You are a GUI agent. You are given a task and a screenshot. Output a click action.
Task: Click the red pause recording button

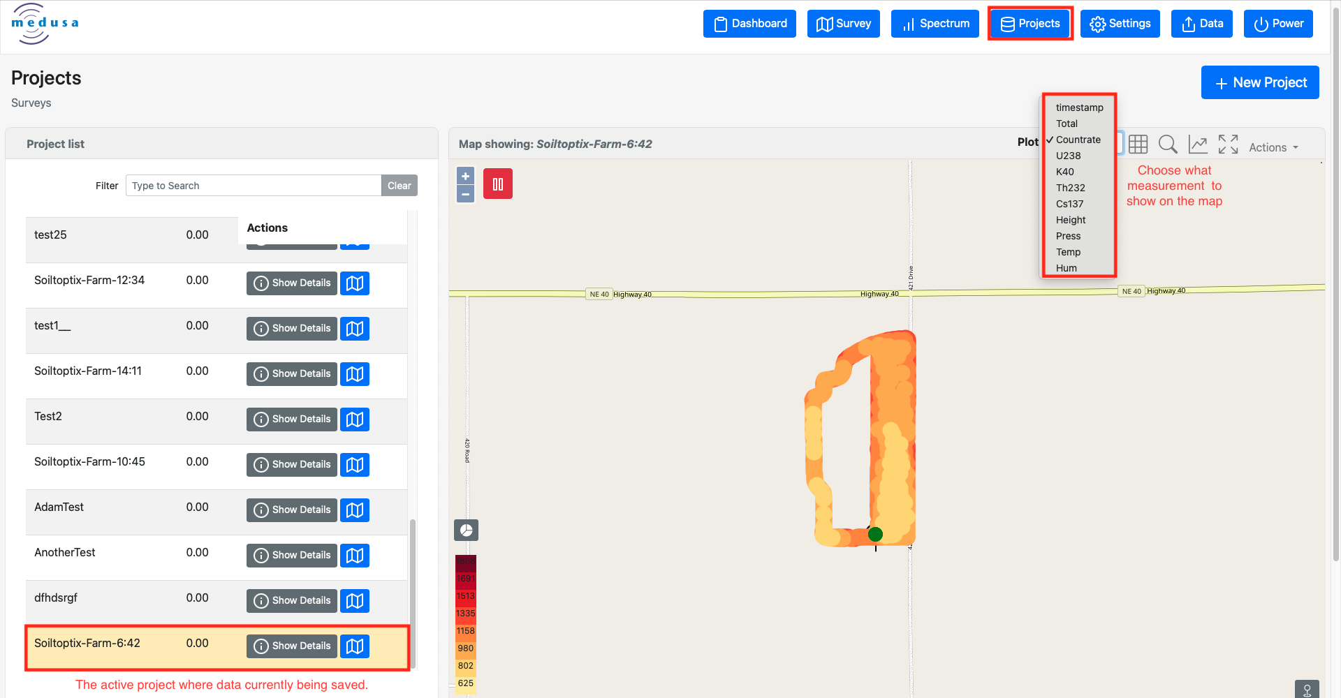497,184
